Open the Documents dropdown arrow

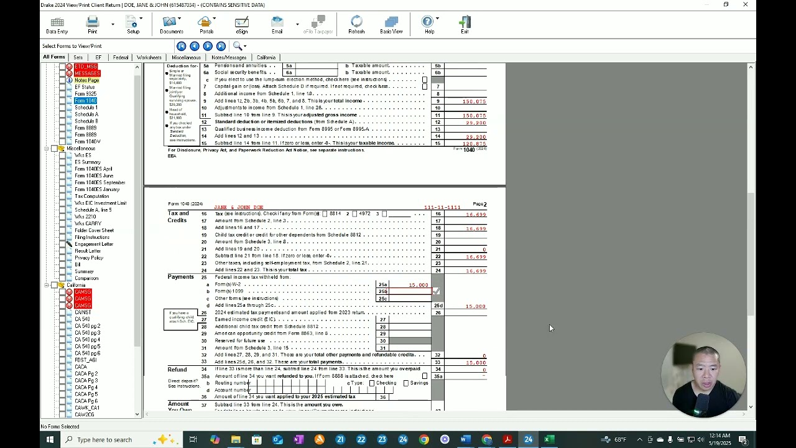[x=179, y=18]
